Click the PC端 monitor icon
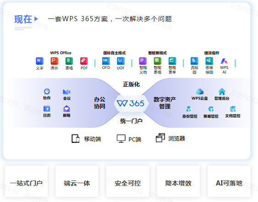This screenshot has height=202, width=258. click(x=121, y=139)
